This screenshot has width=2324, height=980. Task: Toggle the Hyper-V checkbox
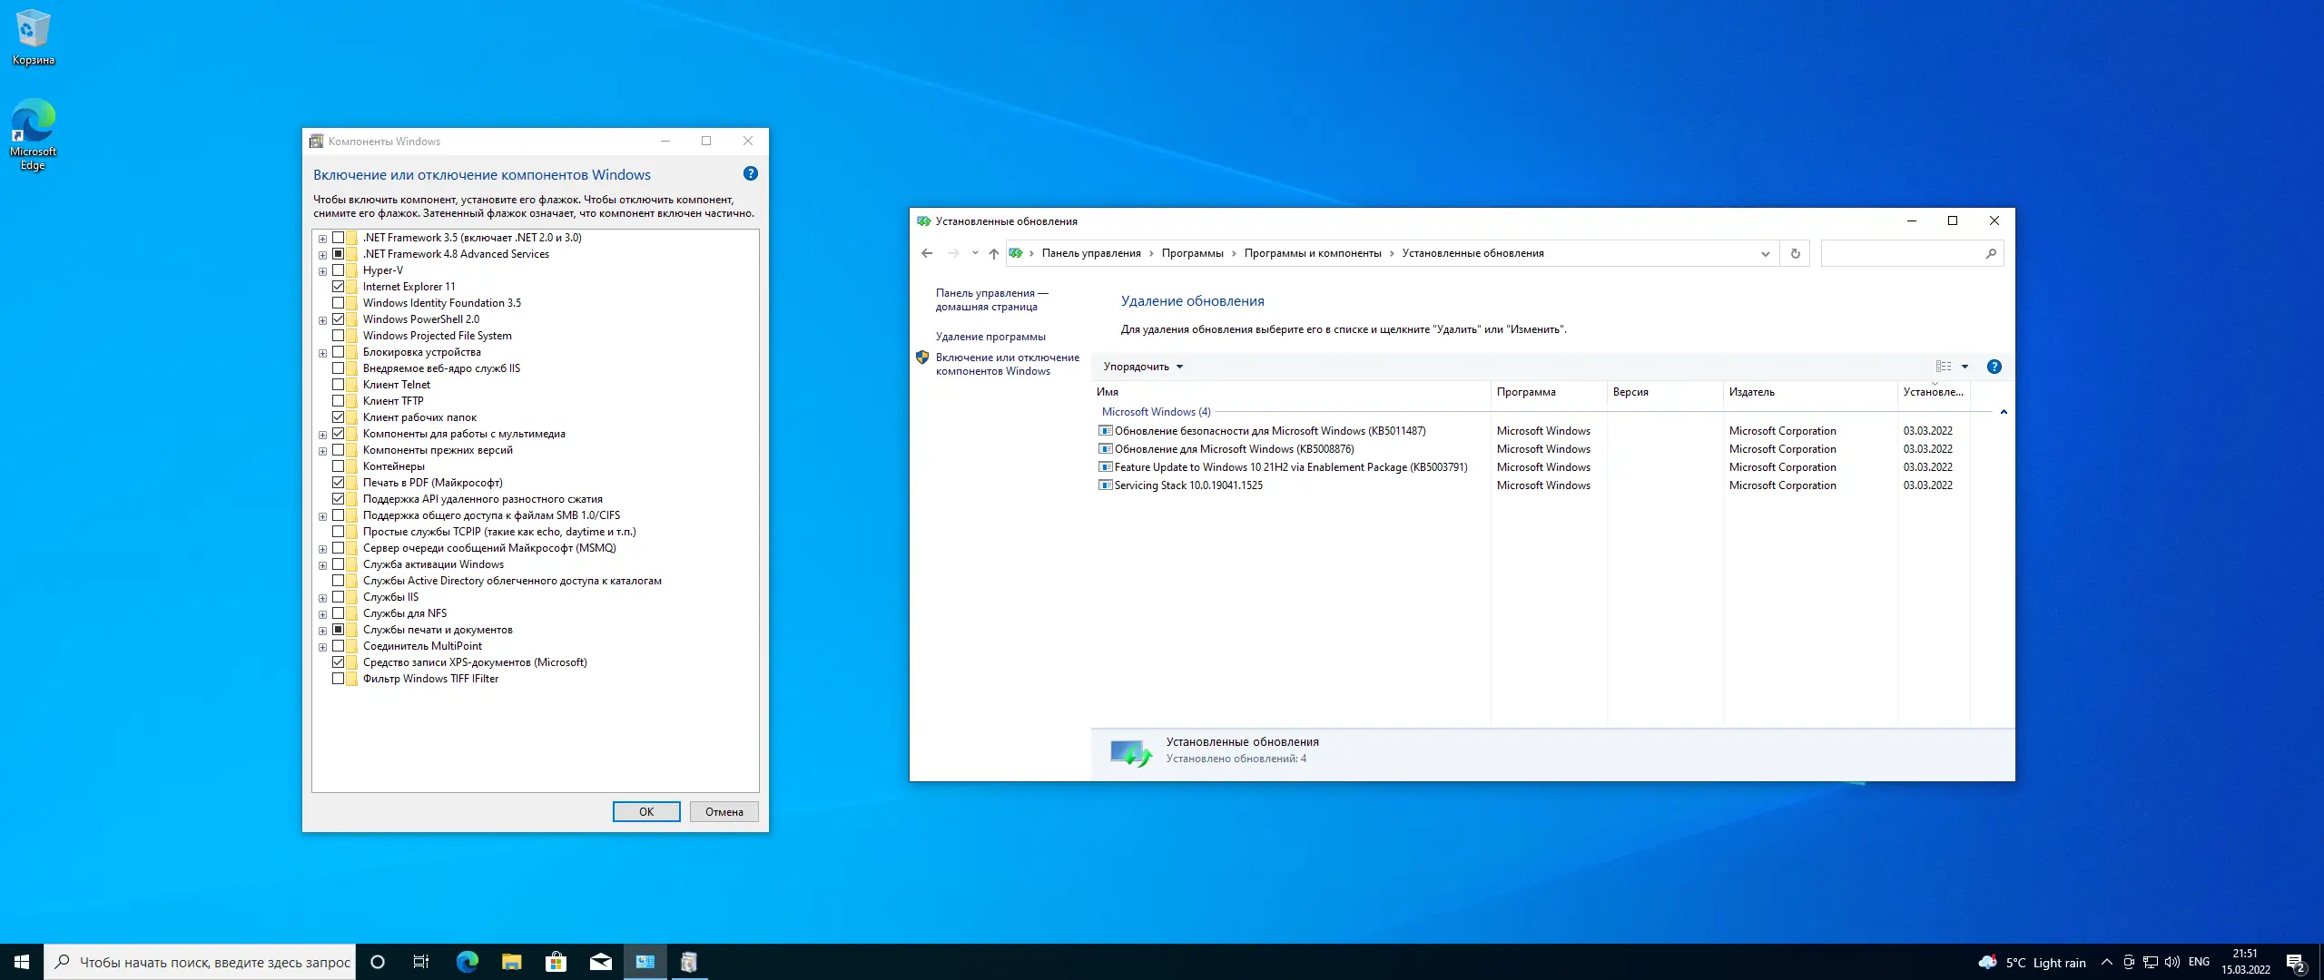click(339, 270)
